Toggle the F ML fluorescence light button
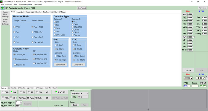Image resolution: width=208 pixels, height=111 pixels. 5,98
